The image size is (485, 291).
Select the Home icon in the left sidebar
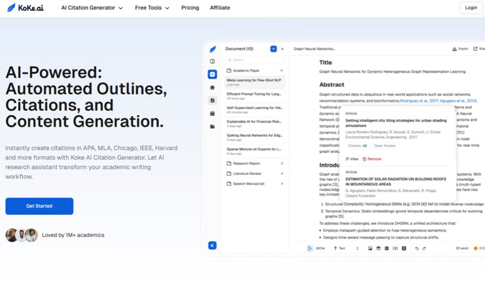pyautogui.click(x=212, y=88)
